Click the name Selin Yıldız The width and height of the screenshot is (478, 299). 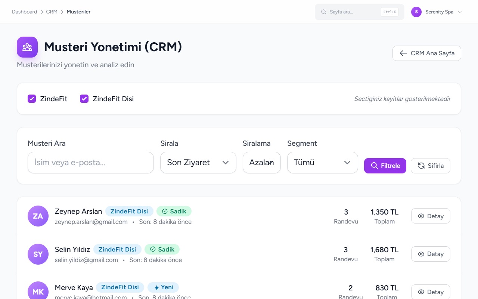[72, 250]
